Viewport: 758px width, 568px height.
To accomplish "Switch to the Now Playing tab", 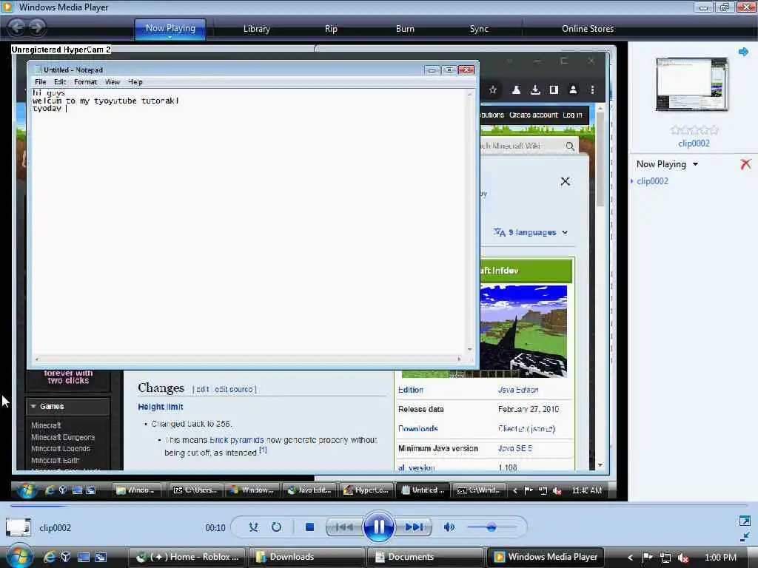I will click(x=170, y=27).
